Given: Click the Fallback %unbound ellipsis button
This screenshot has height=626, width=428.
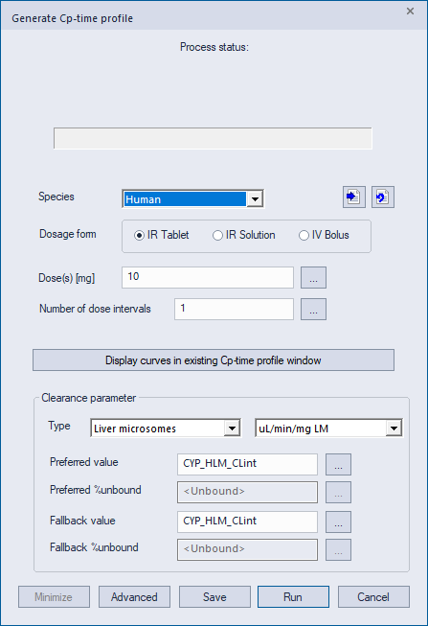Looking at the screenshot, I should [x=338, y=549].
